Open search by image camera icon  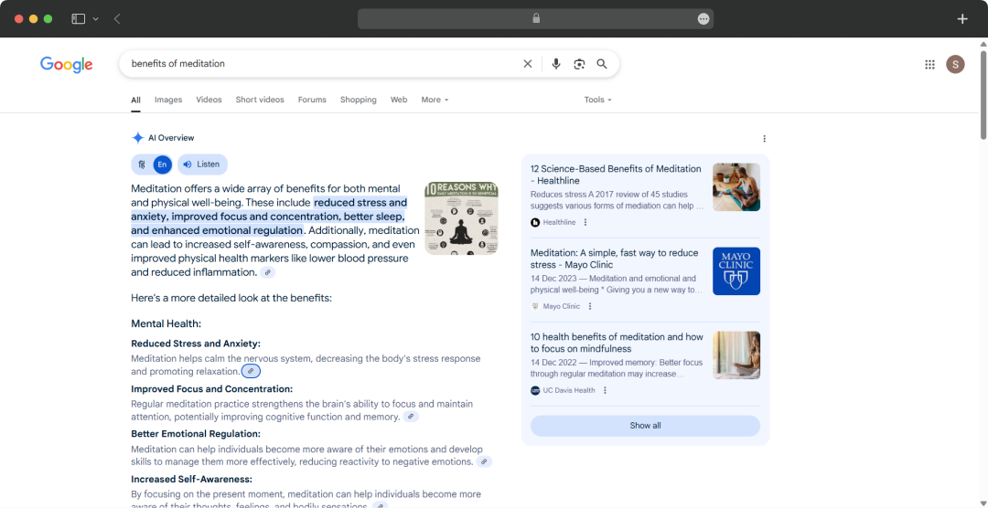[x=579, y=64]
